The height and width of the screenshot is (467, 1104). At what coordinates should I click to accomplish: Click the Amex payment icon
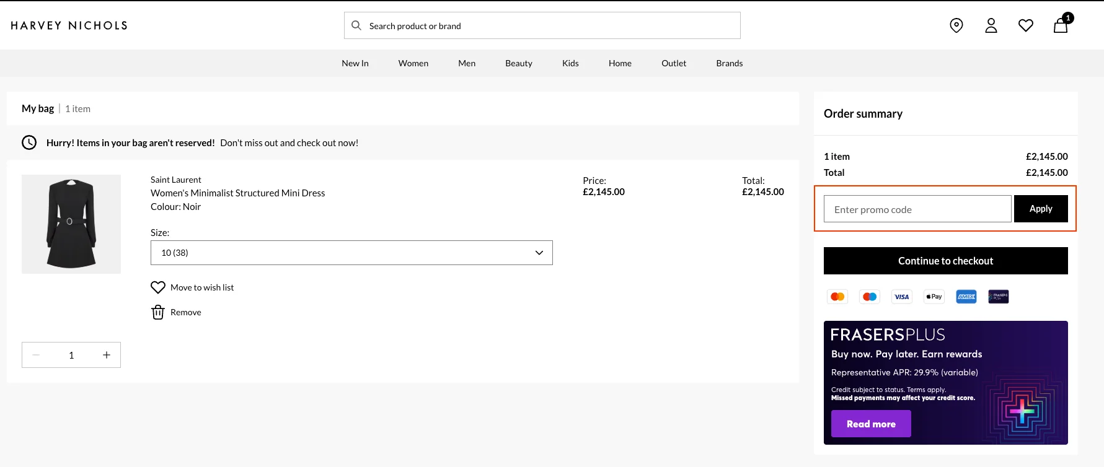click(966, 297)
